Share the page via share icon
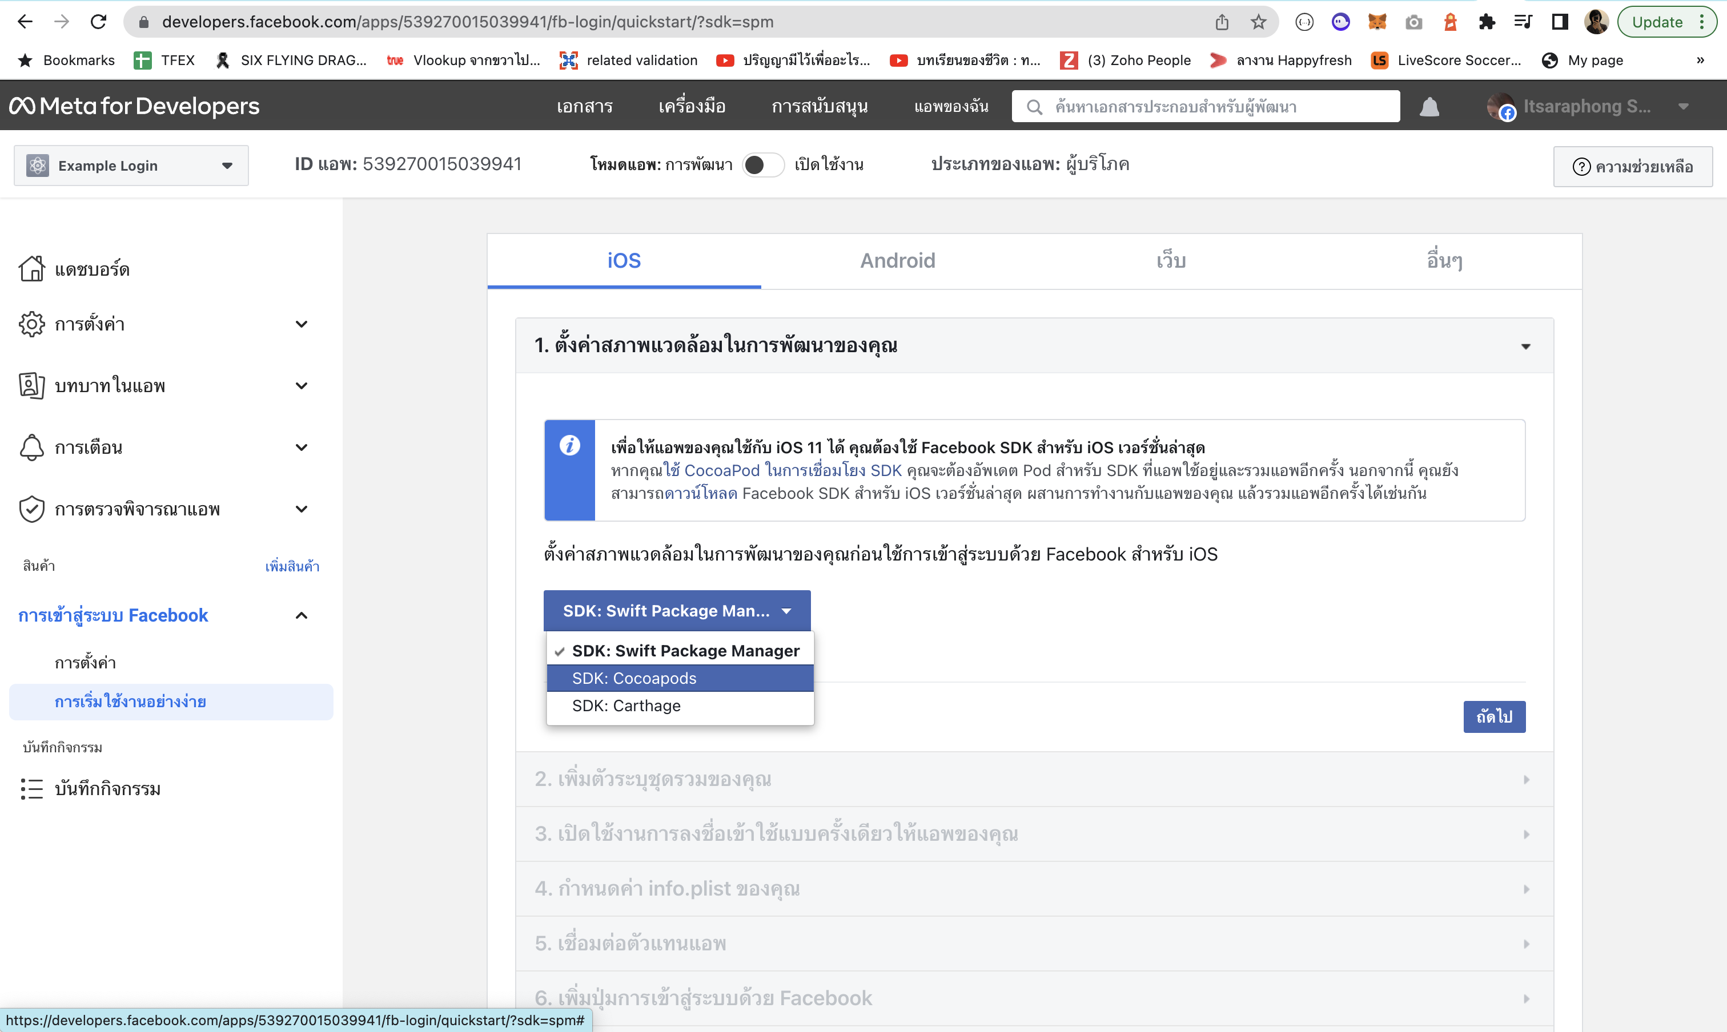The height and width of the screenshot is (1032, 1727). tap(1222, 22)
